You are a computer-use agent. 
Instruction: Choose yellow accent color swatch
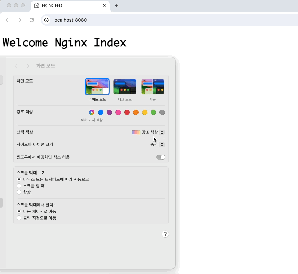point(145,112)
